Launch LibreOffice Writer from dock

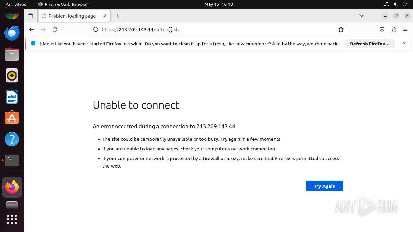point(12,97)
